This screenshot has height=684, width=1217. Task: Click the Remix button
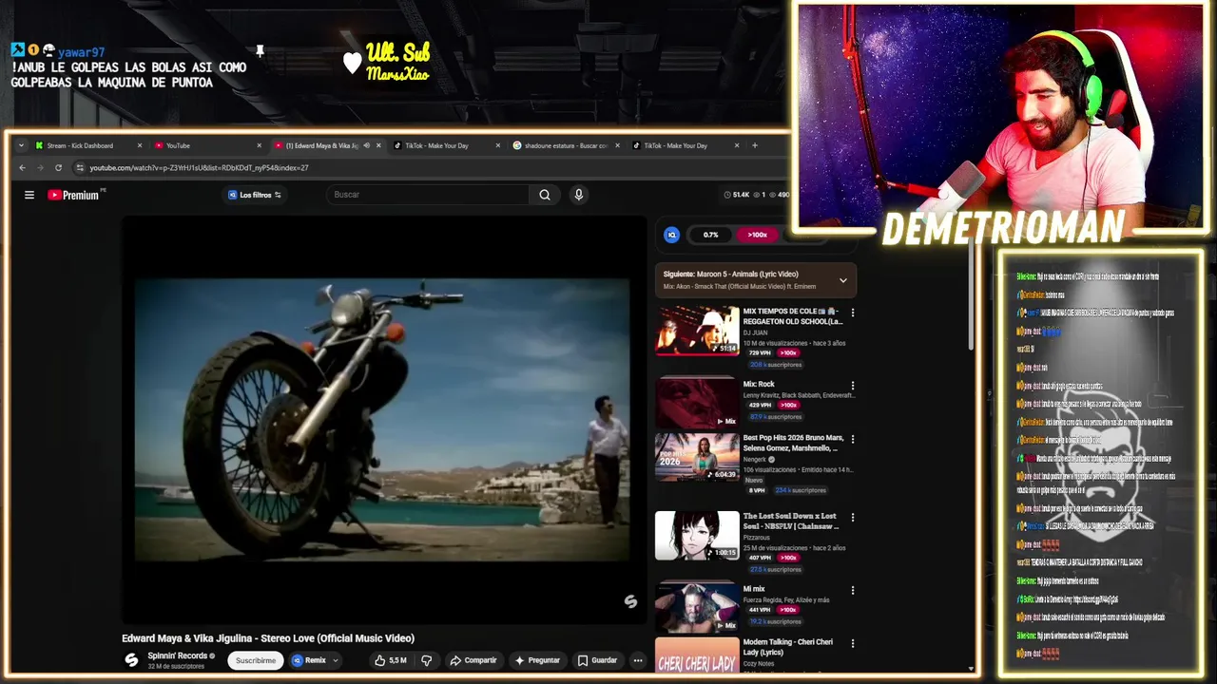pos(310,660)
